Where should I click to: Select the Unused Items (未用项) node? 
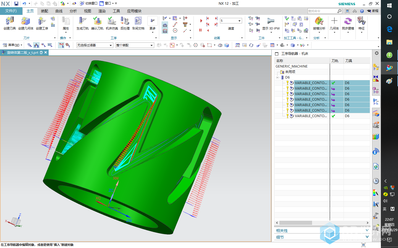coord(290,72)
